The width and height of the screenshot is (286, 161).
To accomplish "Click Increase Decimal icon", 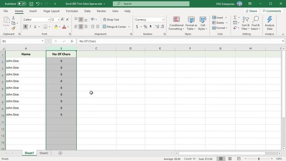I will click(157, 27).
